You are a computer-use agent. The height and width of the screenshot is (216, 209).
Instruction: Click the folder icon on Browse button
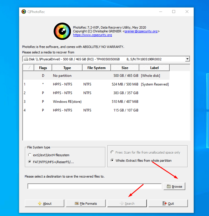(x=168, y=187)
